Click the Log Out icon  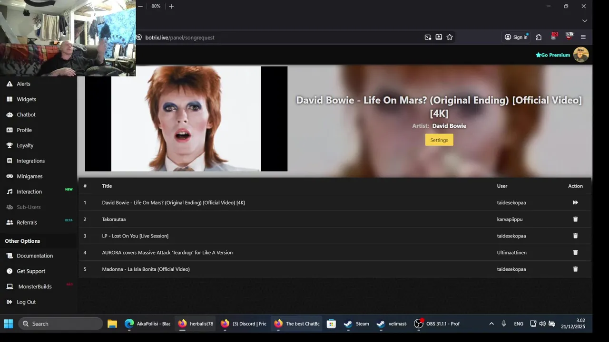click(10, 302)
